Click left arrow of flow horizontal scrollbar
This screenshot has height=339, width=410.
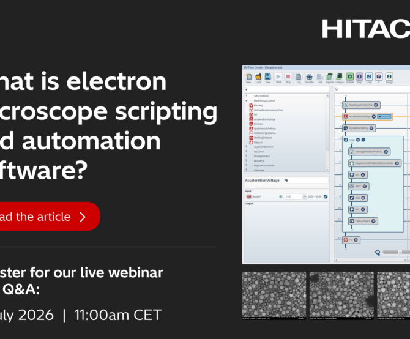(337, 260)
